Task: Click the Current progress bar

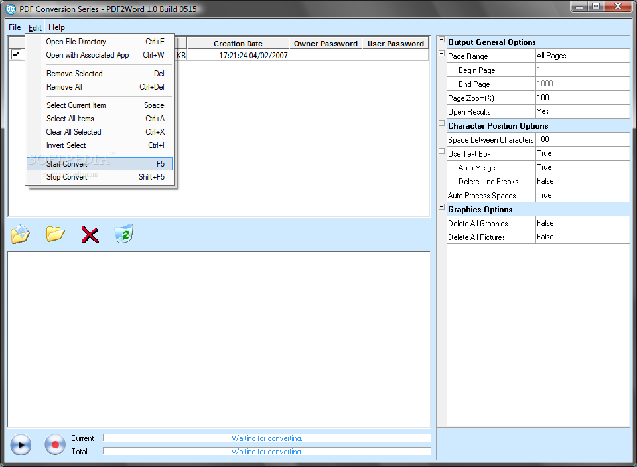Action: [267, 438]
